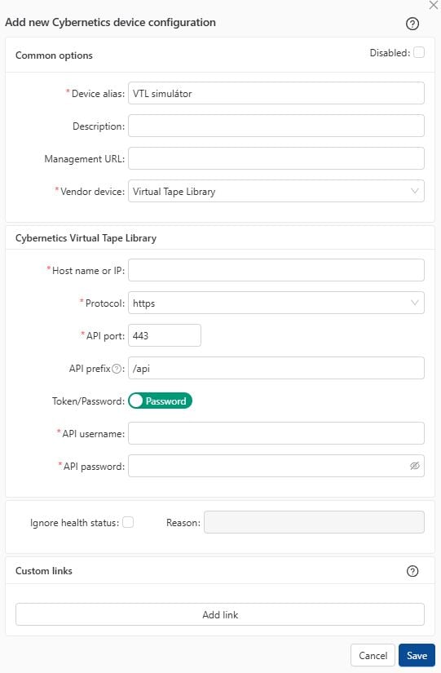Image resolution: width=441 pixels, height=673 pixels.
Task: Toggle the Token/Password switch
Action: click(160, 401)
